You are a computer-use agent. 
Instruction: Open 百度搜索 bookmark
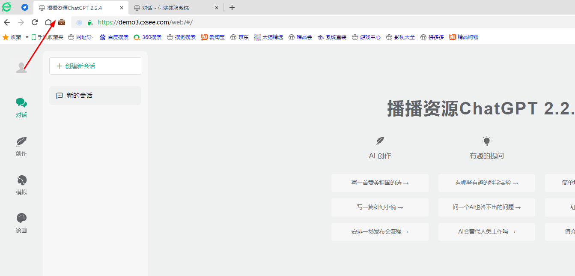tap(114, 37)
